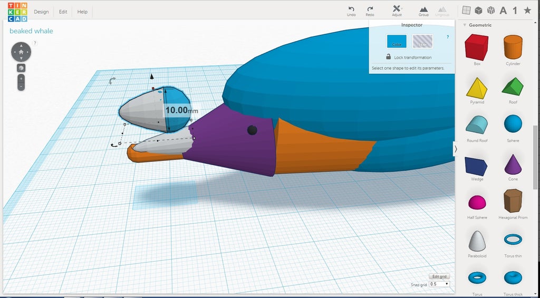Viewport: 540px width, 298px height.
Task: Click the view cube perspective button
Action: 21,68
